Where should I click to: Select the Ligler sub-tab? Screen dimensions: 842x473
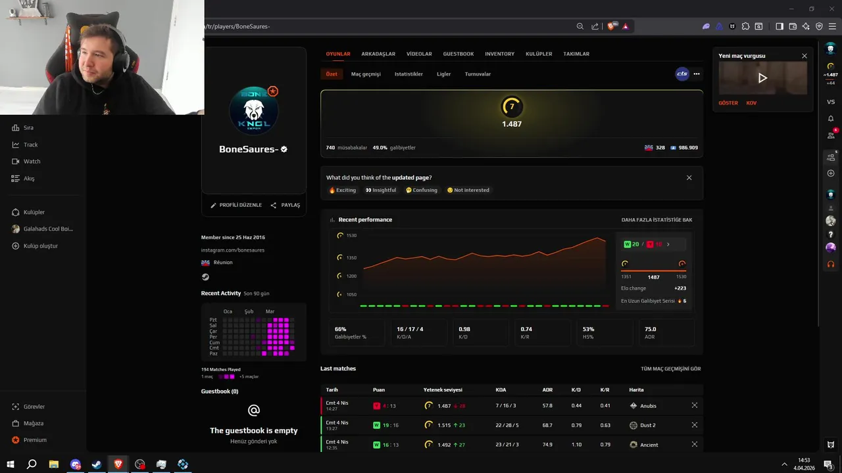(444, 74)
